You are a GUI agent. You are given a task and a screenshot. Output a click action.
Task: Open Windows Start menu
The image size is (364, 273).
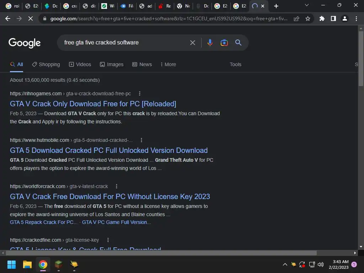tap(11, 264)
